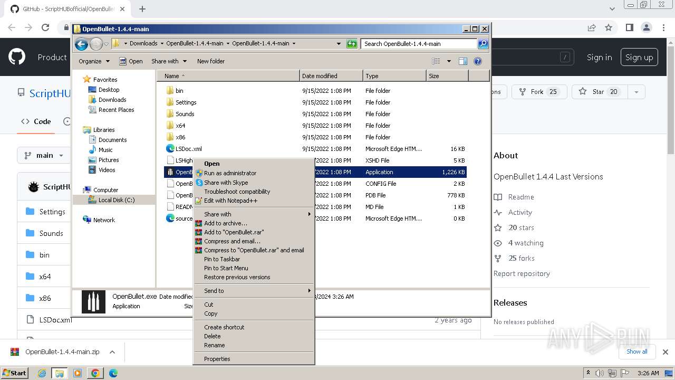Image resolution: width=675 pixels, height=380 pixels.
Task: Choose Open in the context menu
Action: point(254,164)
